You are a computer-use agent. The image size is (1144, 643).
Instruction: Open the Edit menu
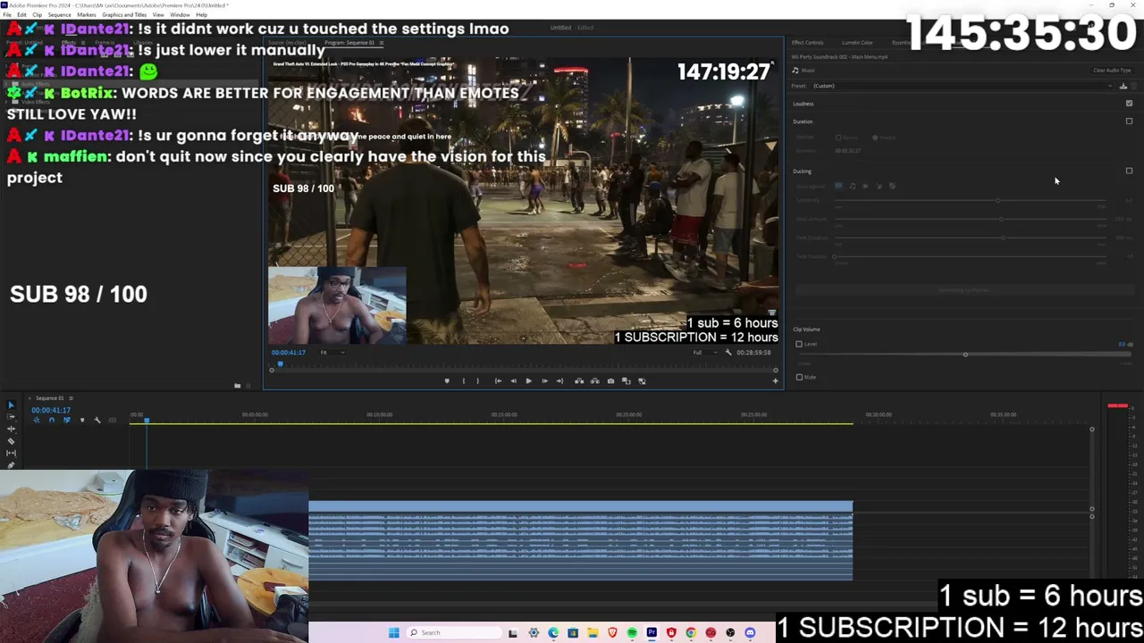tap(21, 15)
